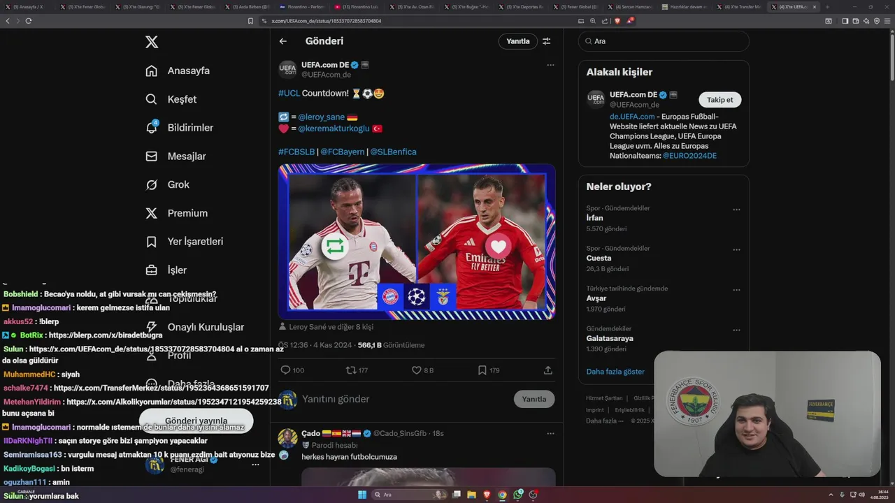This screenshot has width=895, height=503.
Task: Switch to the Hazırlıklar devam browser tab
Action: point(687,6)
